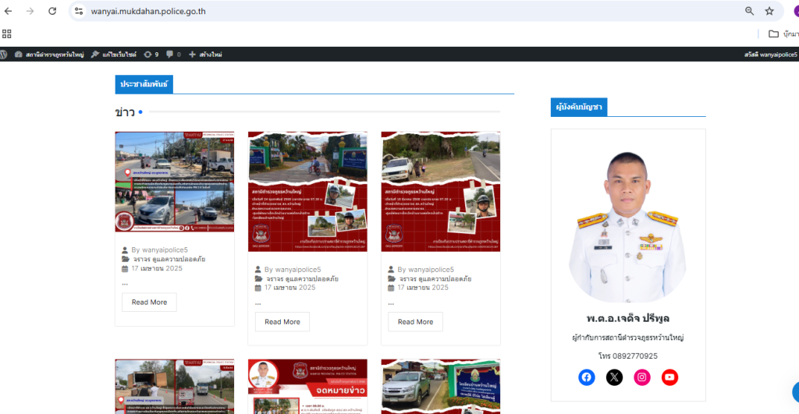Expand the '+ สร้างใหม่' new content menu

[206, 55]
